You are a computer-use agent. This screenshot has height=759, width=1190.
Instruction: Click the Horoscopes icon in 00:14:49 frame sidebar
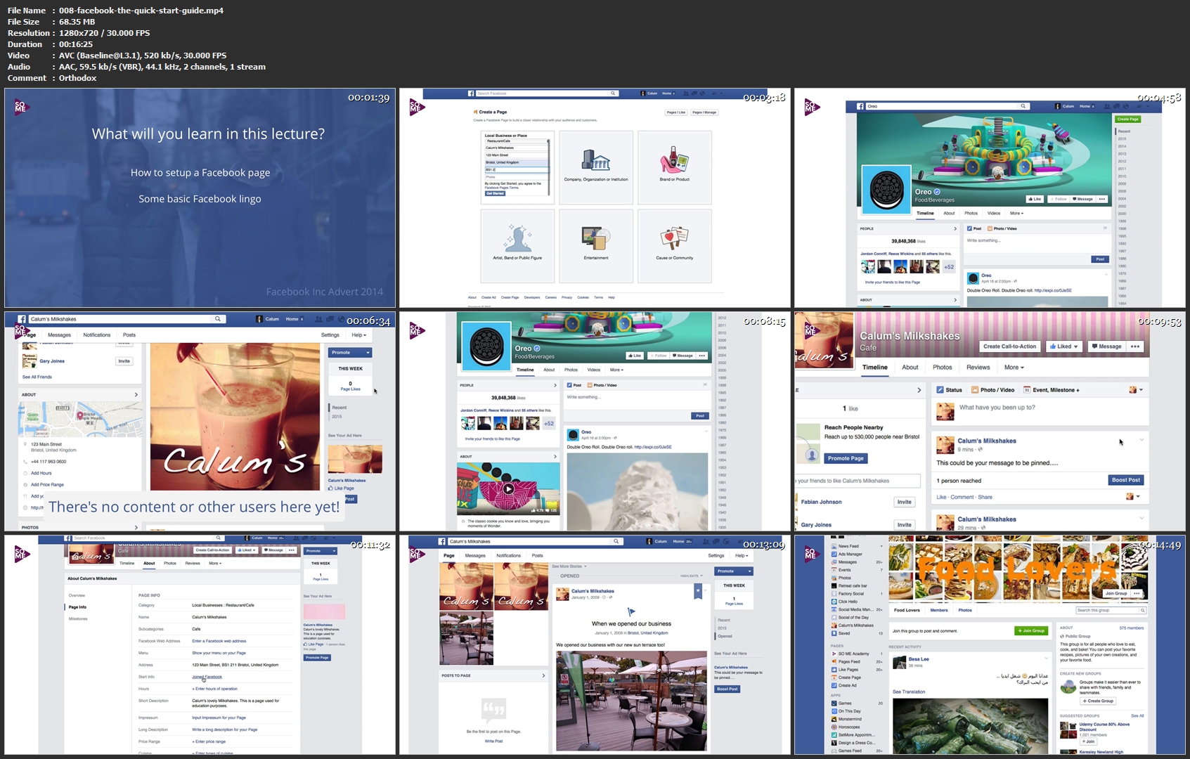coord(834,727)
